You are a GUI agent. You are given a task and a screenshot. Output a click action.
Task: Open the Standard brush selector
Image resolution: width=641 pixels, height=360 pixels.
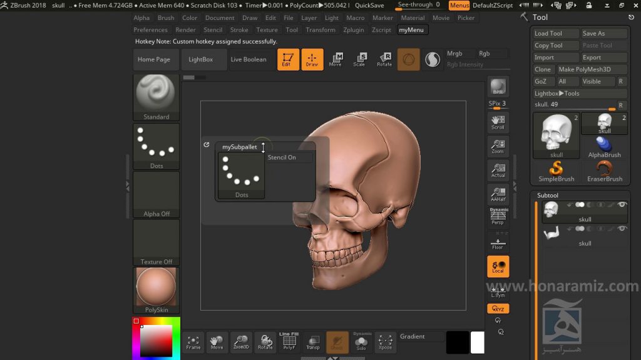coord(156,97)
